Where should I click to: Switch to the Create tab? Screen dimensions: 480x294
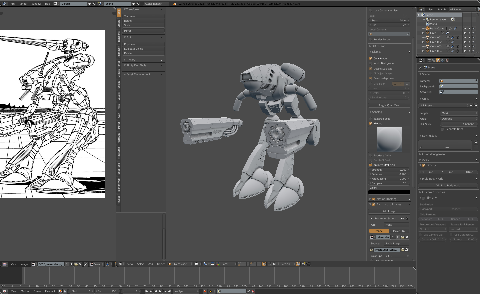click(x=119, y=23)
